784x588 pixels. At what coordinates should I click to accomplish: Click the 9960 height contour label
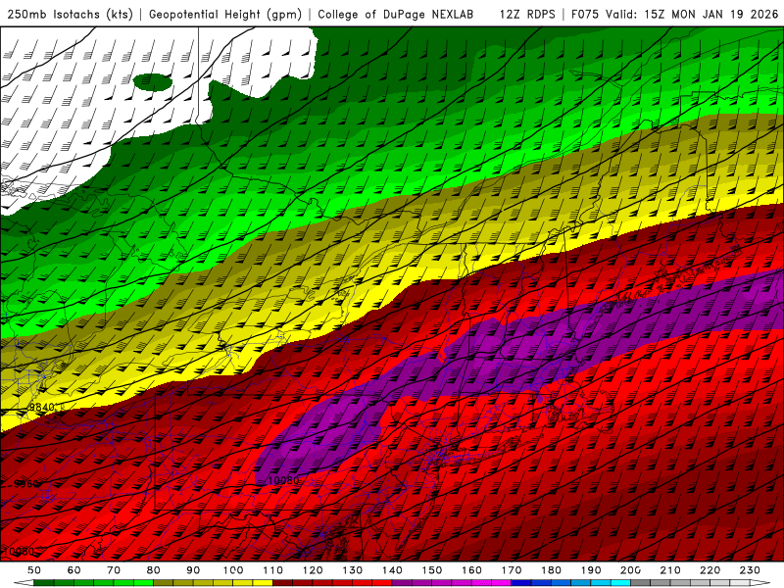[26, 483]
